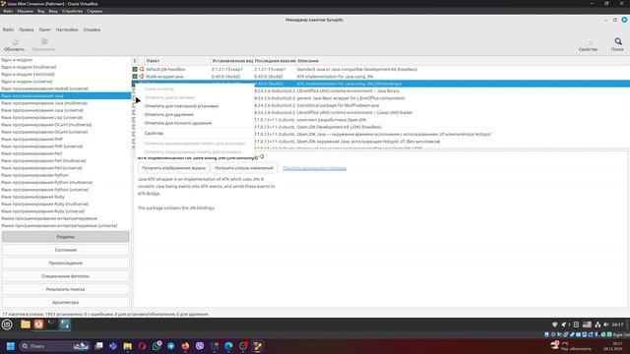
Task: Click the Mint panel clock
Action: 617,324
